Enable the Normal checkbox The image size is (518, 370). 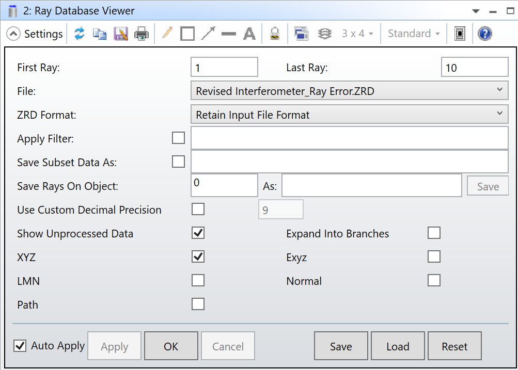pyautogui.click(x=434, y=281)
